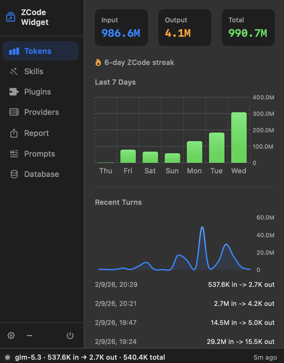Click the glm-5.3 status bar summary
This screenshot has width=284, height=363.
pos(90,357)
